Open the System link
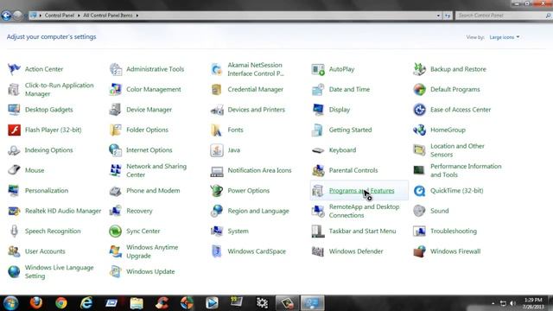This screenshot has width=553, height=311. [x=238, y=232]
